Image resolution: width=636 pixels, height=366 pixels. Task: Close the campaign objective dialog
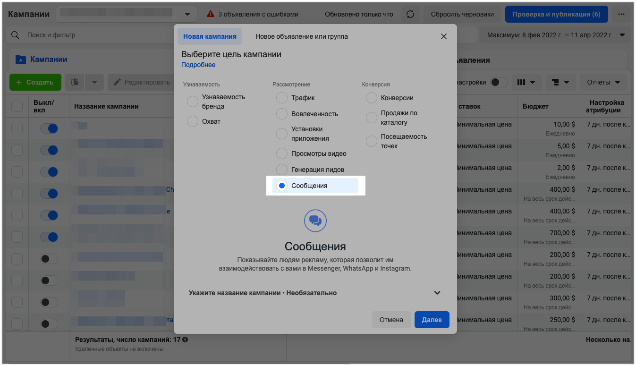pyautogui.click(x=443, y=36)
